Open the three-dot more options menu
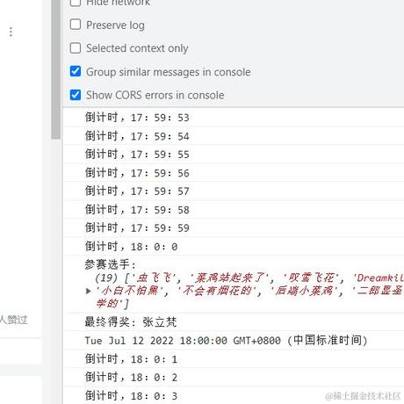 pyautogui.click(x=11, y=32)
